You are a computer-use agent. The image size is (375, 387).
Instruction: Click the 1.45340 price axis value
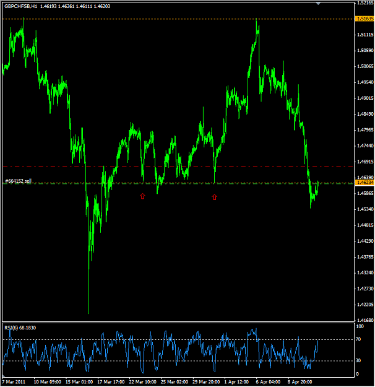coord(365,209)
